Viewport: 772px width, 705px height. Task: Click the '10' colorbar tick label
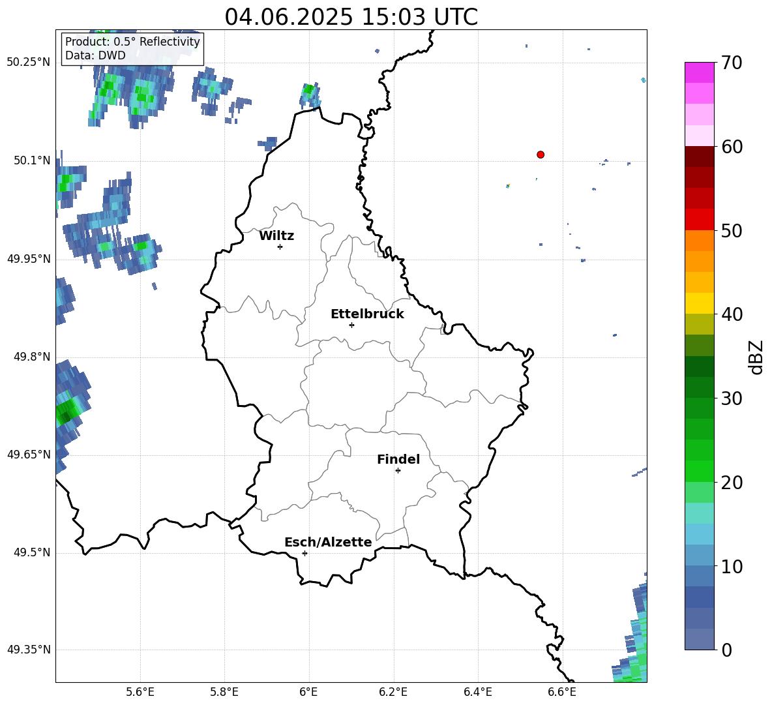(x=732, y=566)
